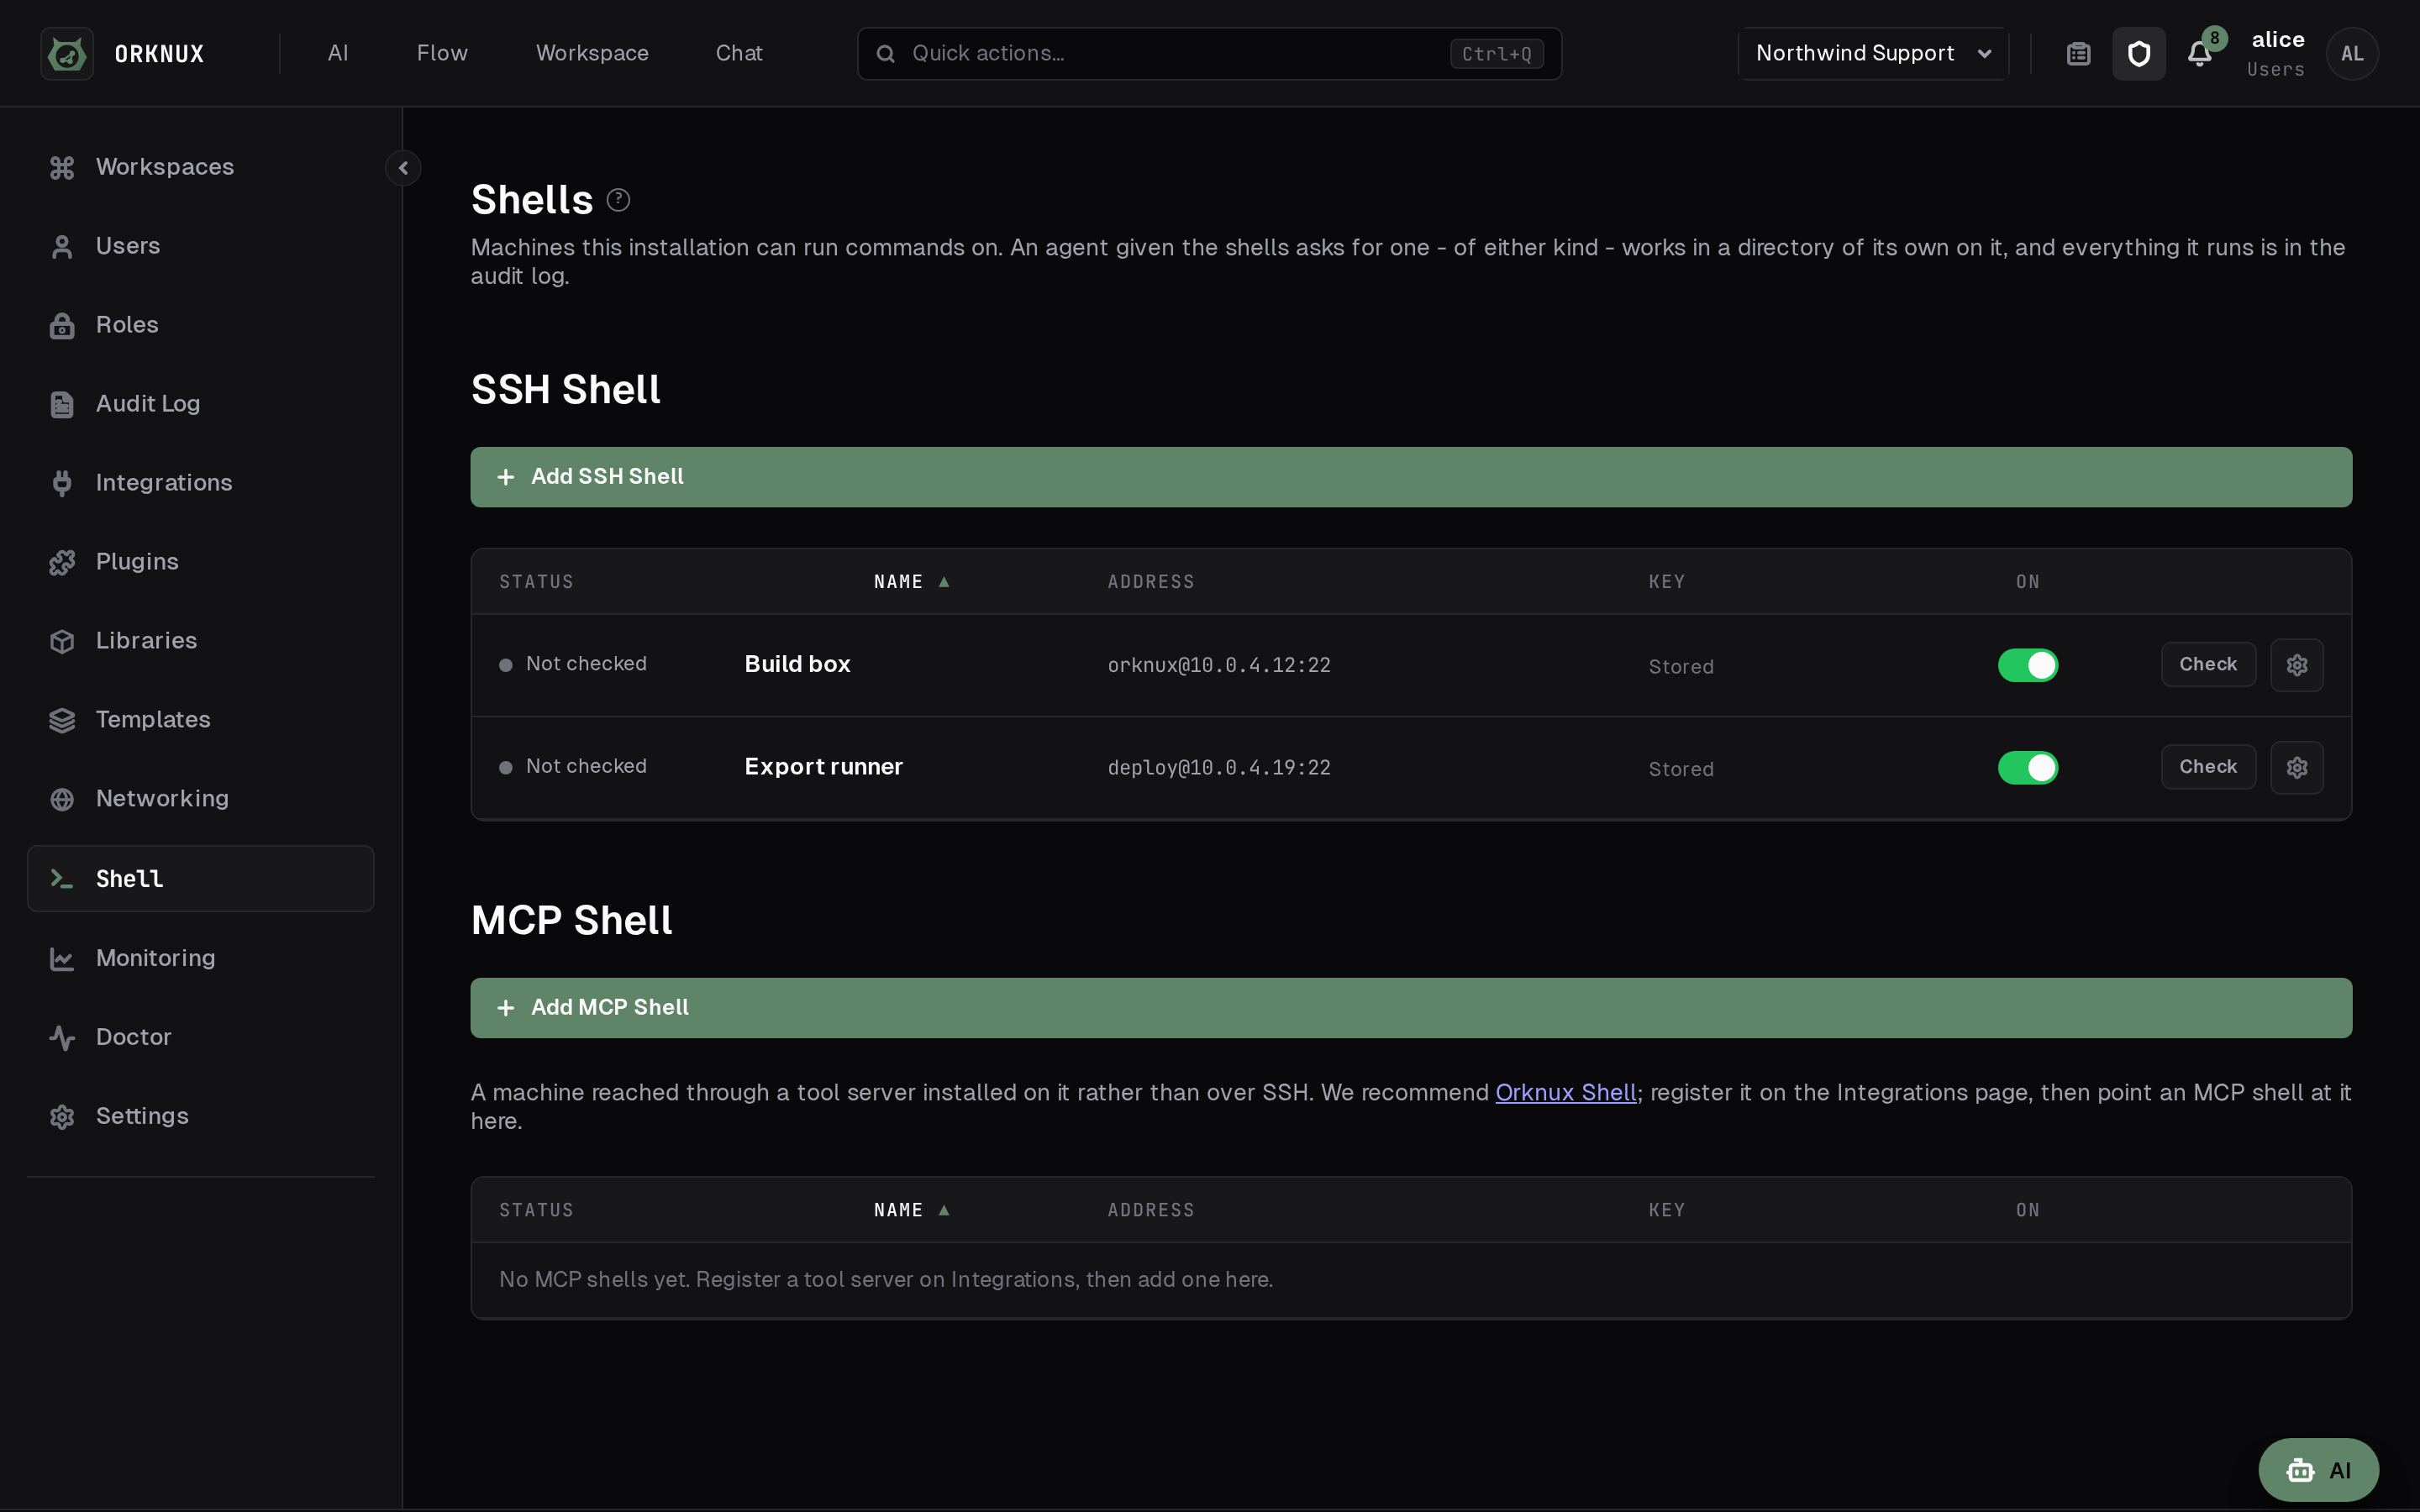This screenshot has height=1512, width=2420.
Task: Open Settings in sidebar
Action: point(200,1116)
